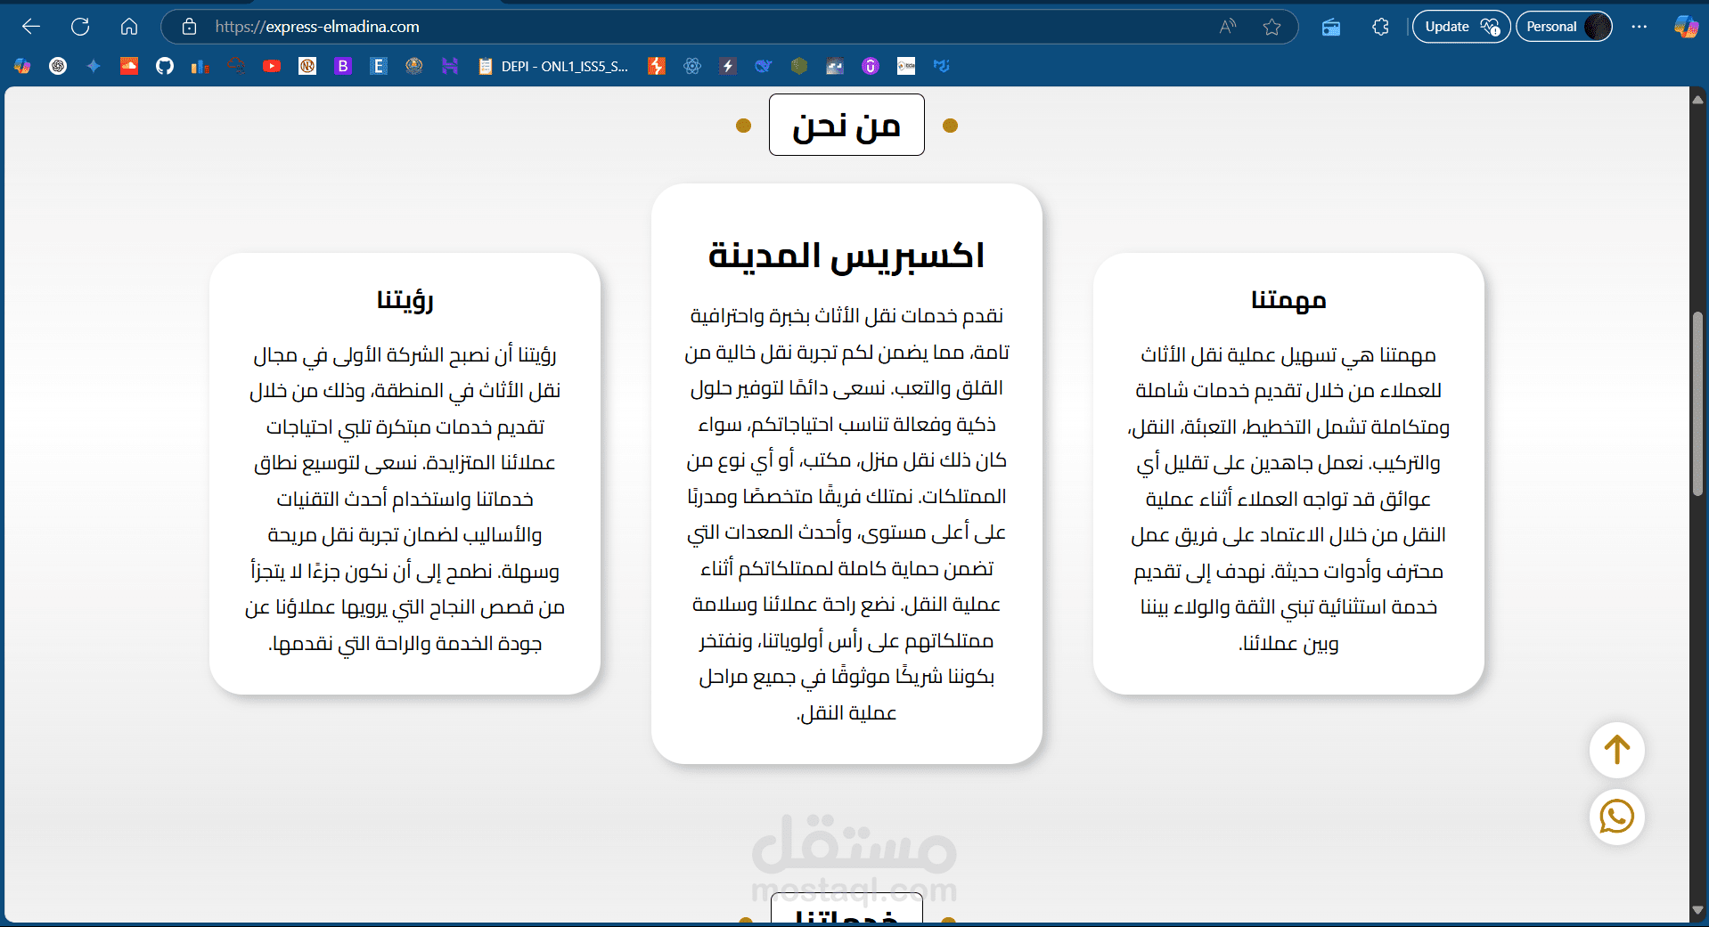Click the scrollbar down arrow

click(1698, 910)
